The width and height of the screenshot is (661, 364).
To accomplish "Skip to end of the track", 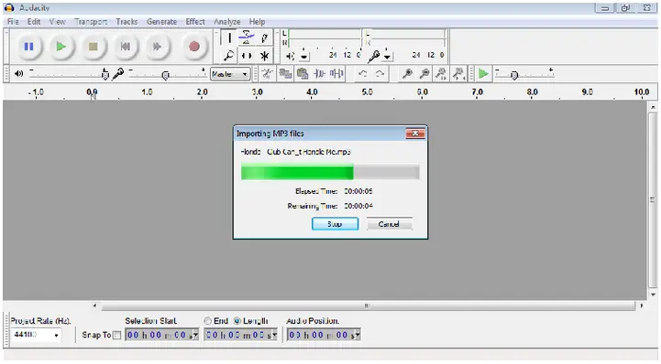I will click(x=158, y=47).
